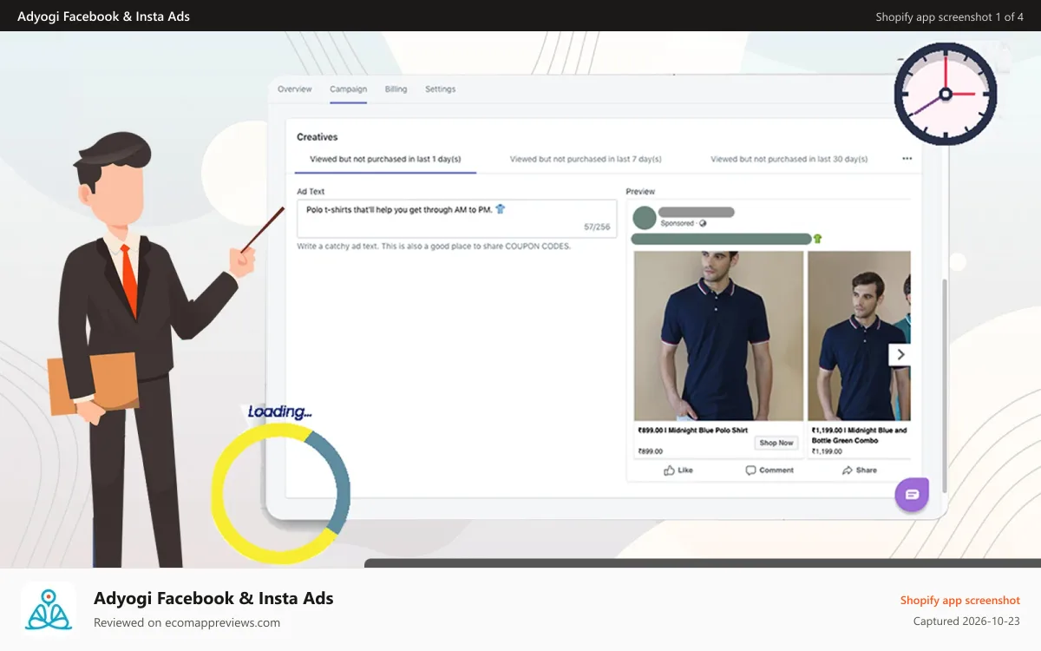The height and width of the screenshot is (651, 1041).
Task: Click '₹899.00 | Midnight Blue Polo Shirt' title
Action: click(692, 431)
